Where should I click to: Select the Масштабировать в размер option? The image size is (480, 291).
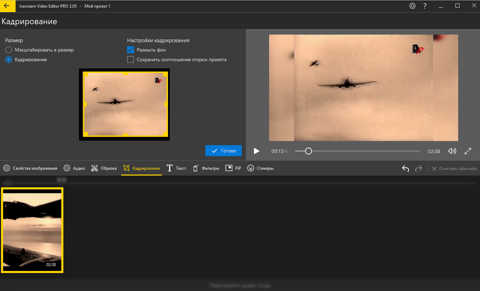click(x=39, y=50)
